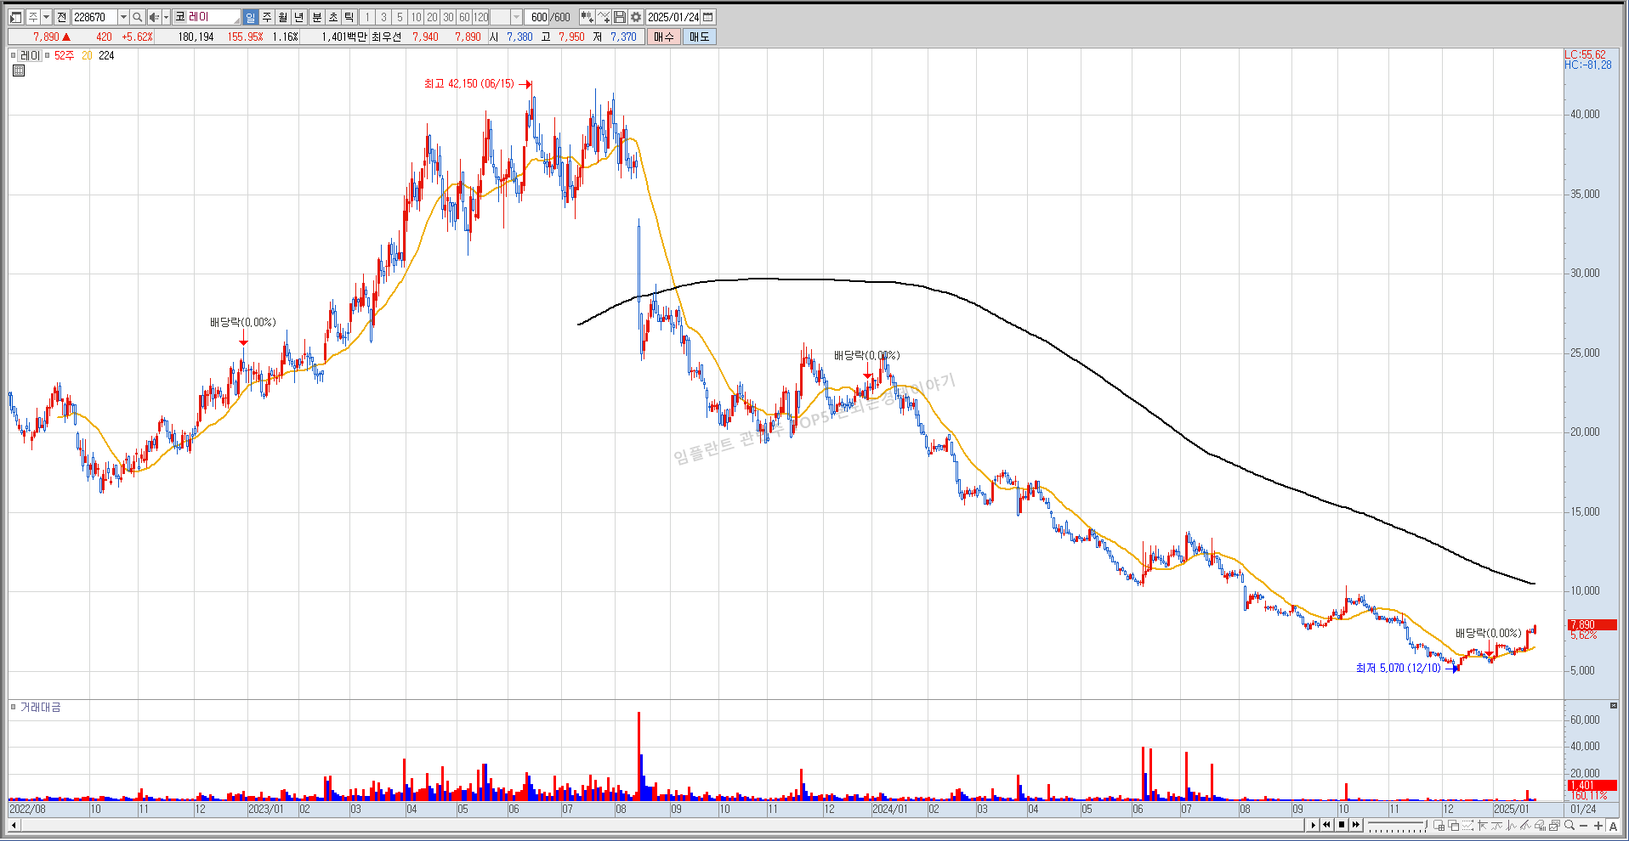1629x841 pixels.
Task: Click the minus zoom-out icon at bottom
Action: pos(1584,826)
